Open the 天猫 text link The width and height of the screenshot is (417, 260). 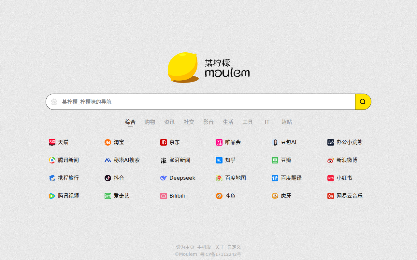pyautogui.click(x=63, y=142)
